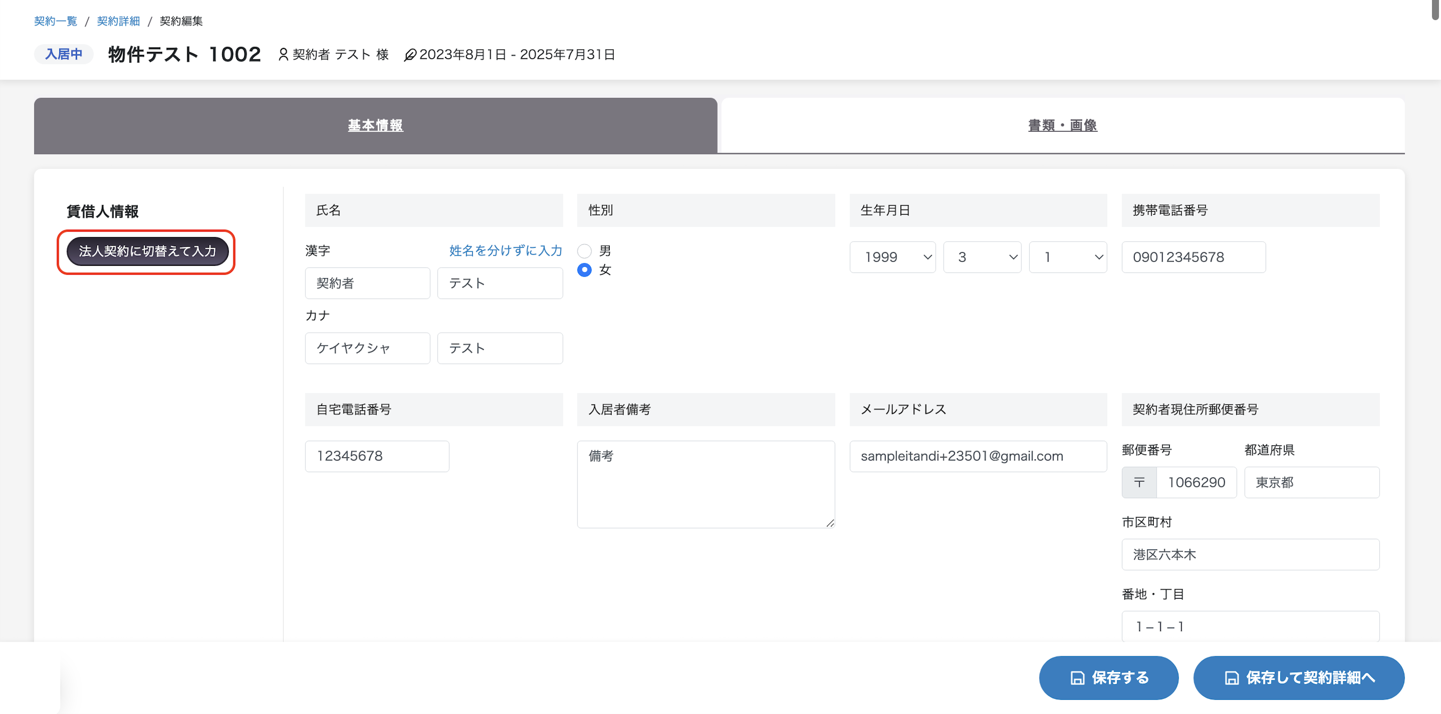Select the 男 radio button
This screenshot has width=1441, height=714.
click(584, 250)
